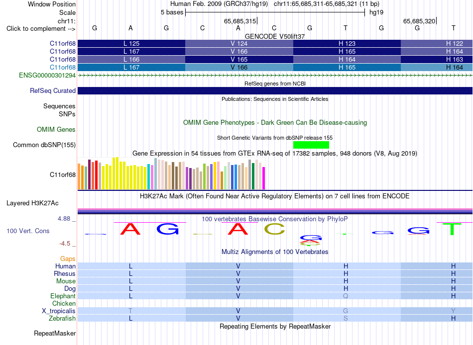Click the green T letter in PhyloP logo
This screenshot has height=345, width=473.
(x=452, y=229)
